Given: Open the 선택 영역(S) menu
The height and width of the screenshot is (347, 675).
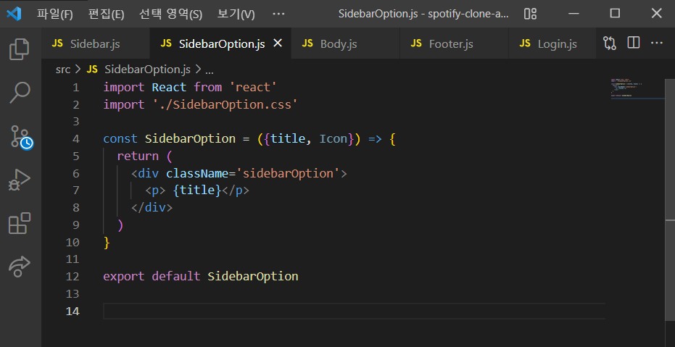Looking at the screenshot, I should [x=170, y=14].
